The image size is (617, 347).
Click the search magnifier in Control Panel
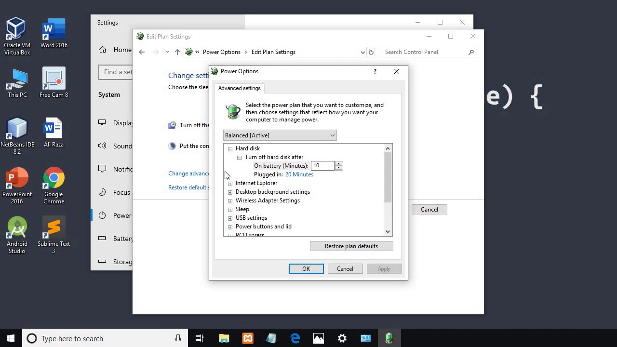(471, 52)
